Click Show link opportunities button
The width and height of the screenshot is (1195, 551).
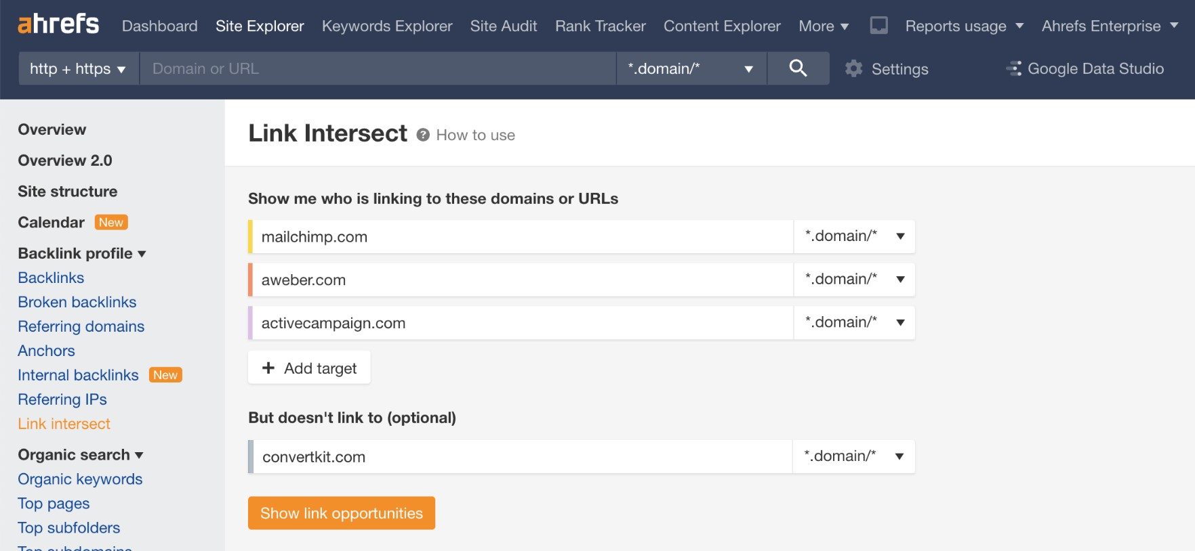coord(342,513)
